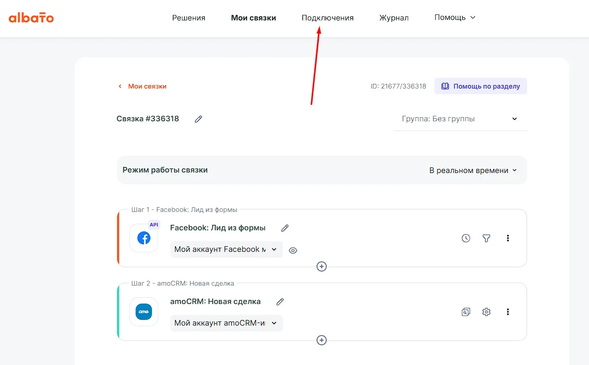Add a step below Facebook step

coord(321,266)
